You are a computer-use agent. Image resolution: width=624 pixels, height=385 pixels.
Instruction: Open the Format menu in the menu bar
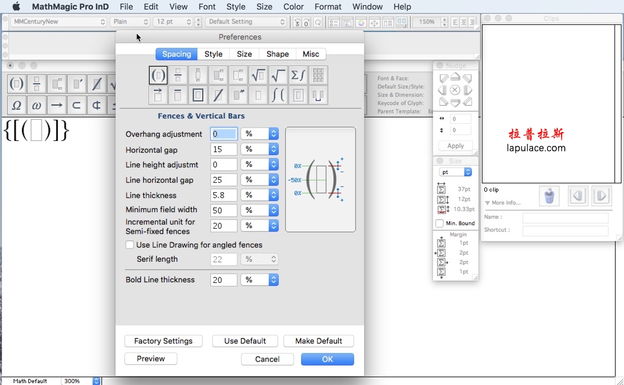click(328, 6)
